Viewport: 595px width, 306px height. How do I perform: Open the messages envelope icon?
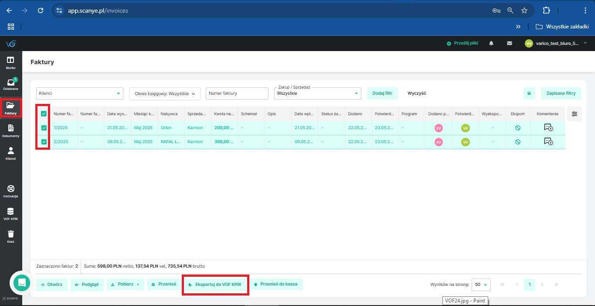pyautogui.click(x=509, y=43)
